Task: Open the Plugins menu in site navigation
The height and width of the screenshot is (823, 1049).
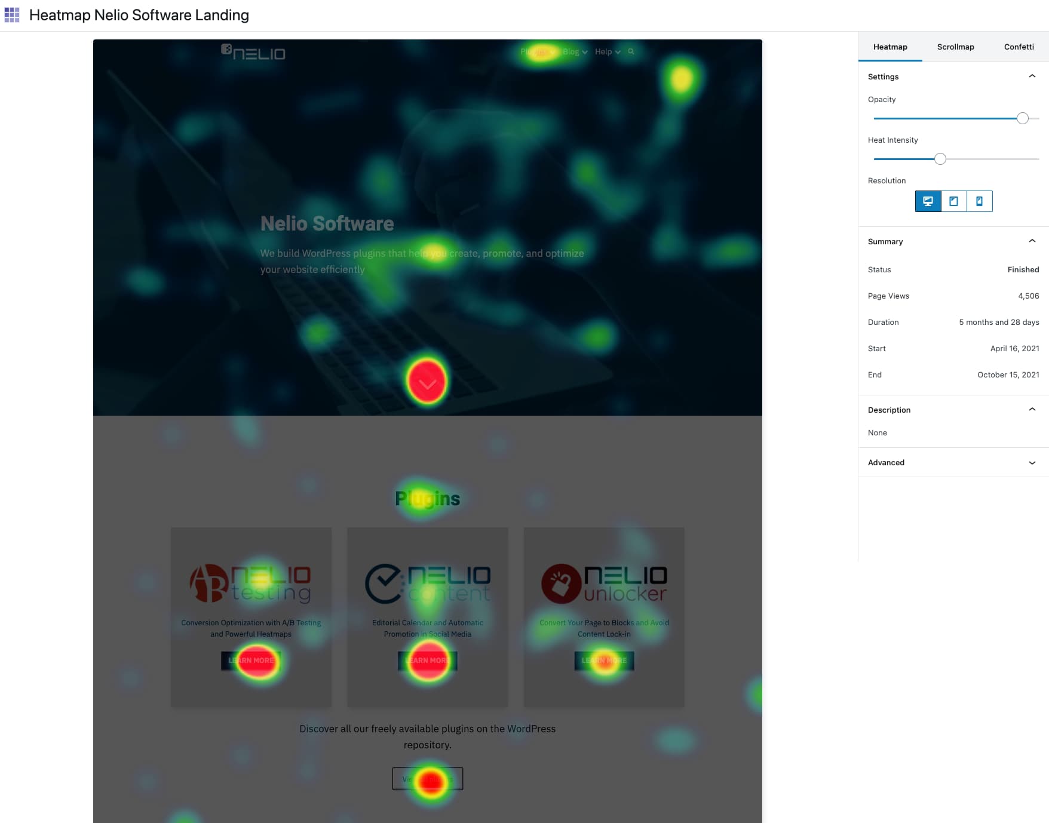Action: click(x=538, y=52)
